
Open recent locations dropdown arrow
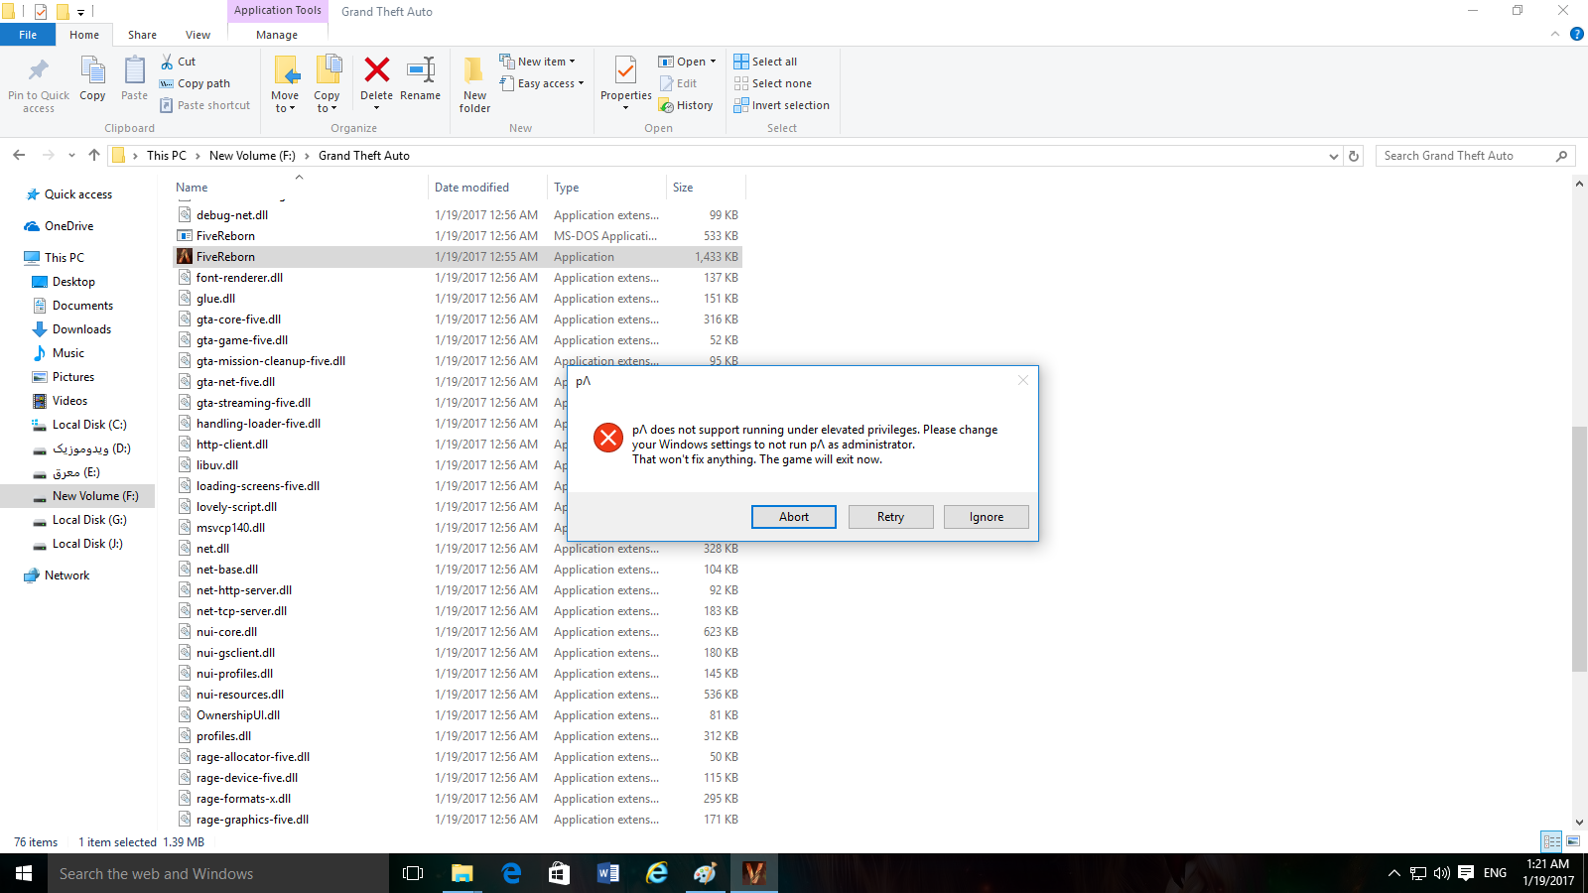pos(71,155)
